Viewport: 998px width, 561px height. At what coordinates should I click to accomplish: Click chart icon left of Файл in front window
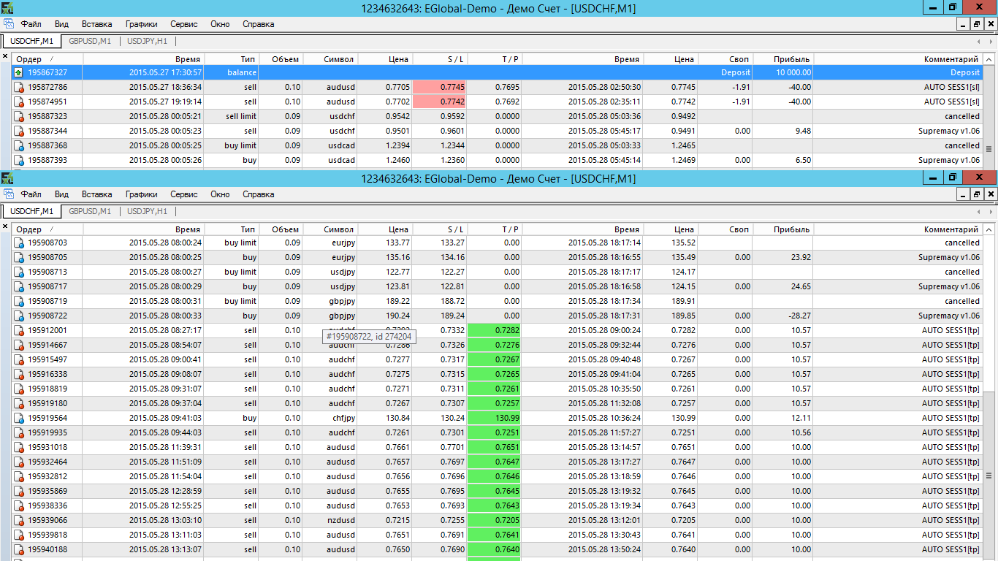(9, 194)
